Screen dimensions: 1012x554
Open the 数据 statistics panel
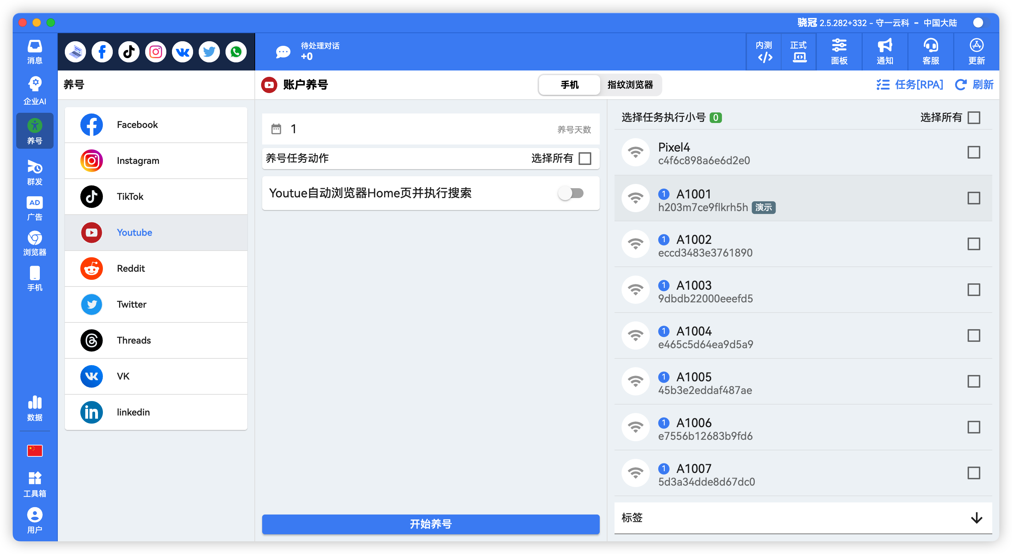point(35,408)
